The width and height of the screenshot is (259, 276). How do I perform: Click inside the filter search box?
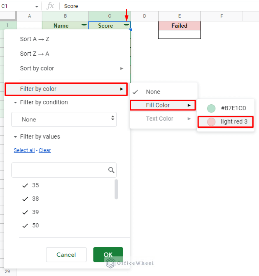(61, 170)
